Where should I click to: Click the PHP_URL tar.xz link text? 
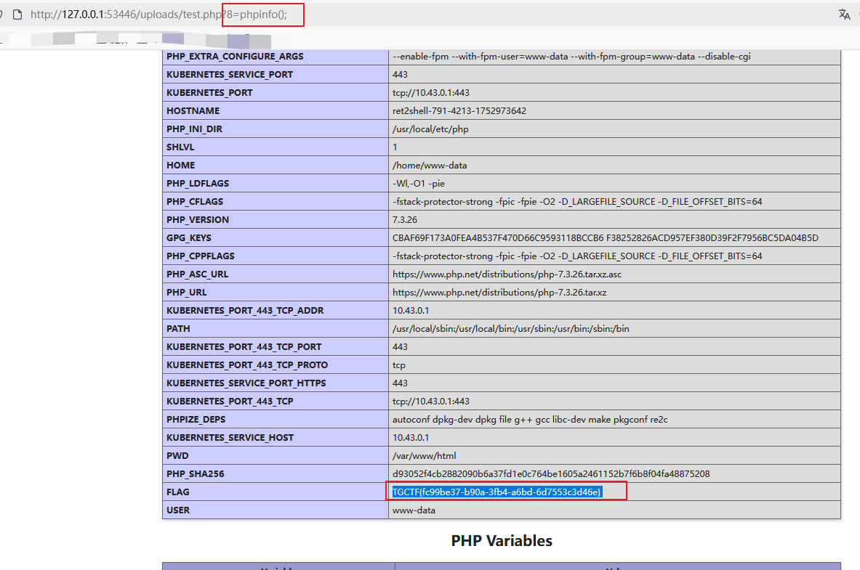point(499,292)
